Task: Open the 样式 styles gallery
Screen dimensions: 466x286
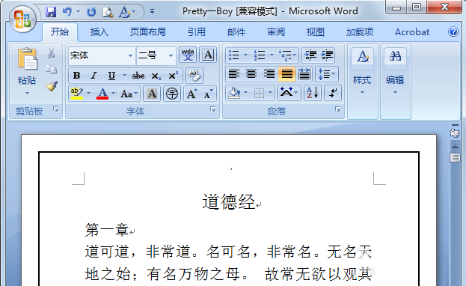Action: coord(362,71)
